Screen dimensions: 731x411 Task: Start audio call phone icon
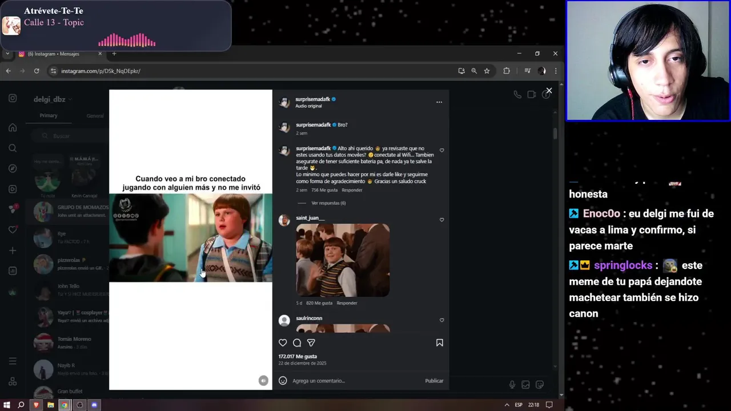click(x=517, y=95)
